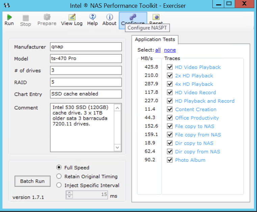This screenshot has height=212, width=257.
Task: Disable the HD Video Record checkbox
Action: [x=170, y=92]
